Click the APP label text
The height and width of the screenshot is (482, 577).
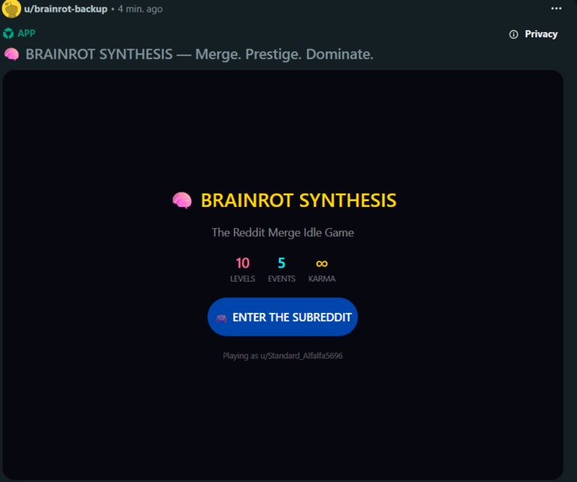(27, 33)
